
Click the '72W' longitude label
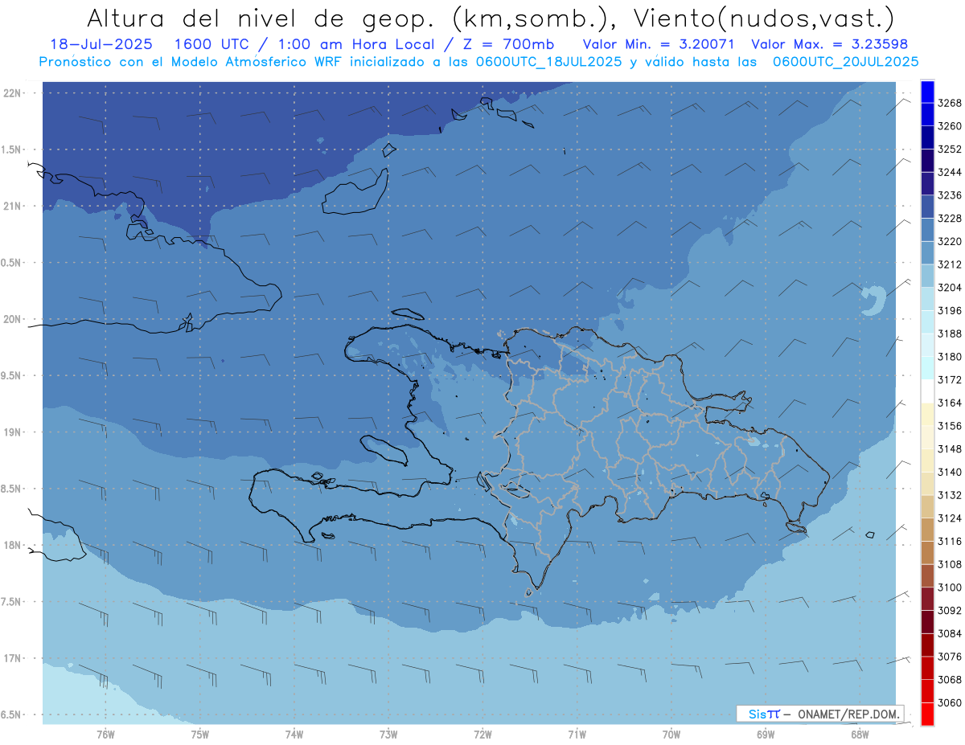pos(483,735)
